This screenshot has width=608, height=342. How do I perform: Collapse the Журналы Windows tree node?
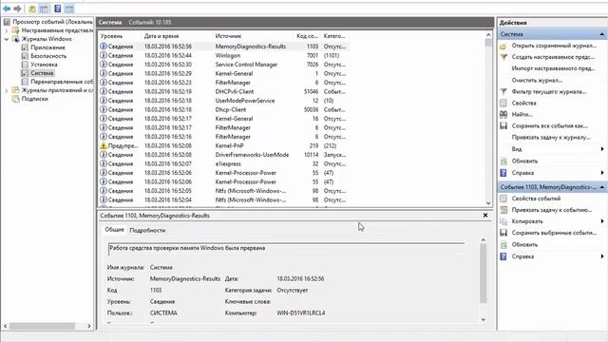tap(7, 39)
